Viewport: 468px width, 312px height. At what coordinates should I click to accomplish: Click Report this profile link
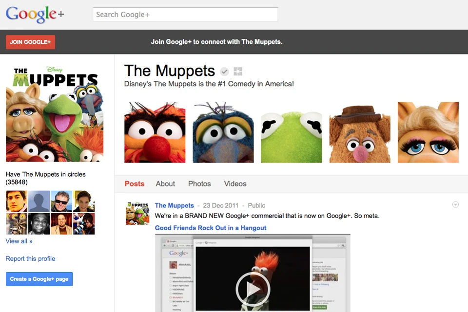(30, 258)
